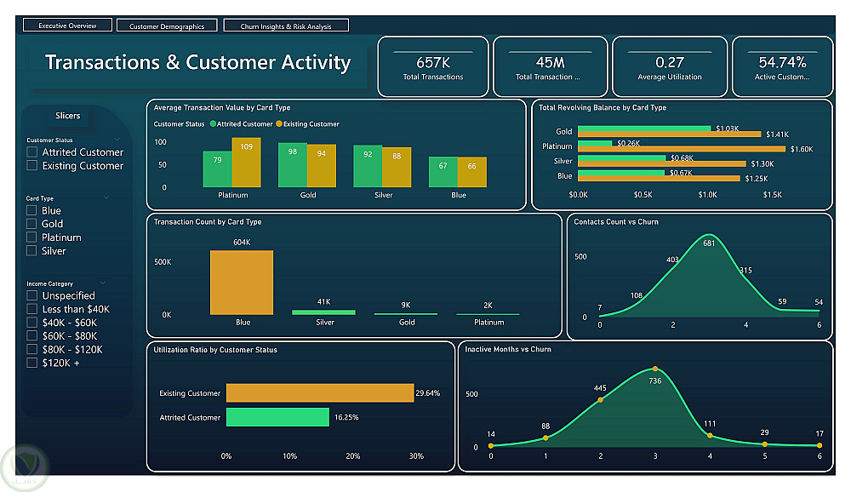Select the Existing Customer 29.64% utilization bar

point(320,392)
